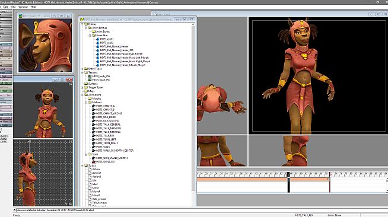Click the red end-of-animation timeline marker
The image size is (388, 217).
tap(330, 183)
